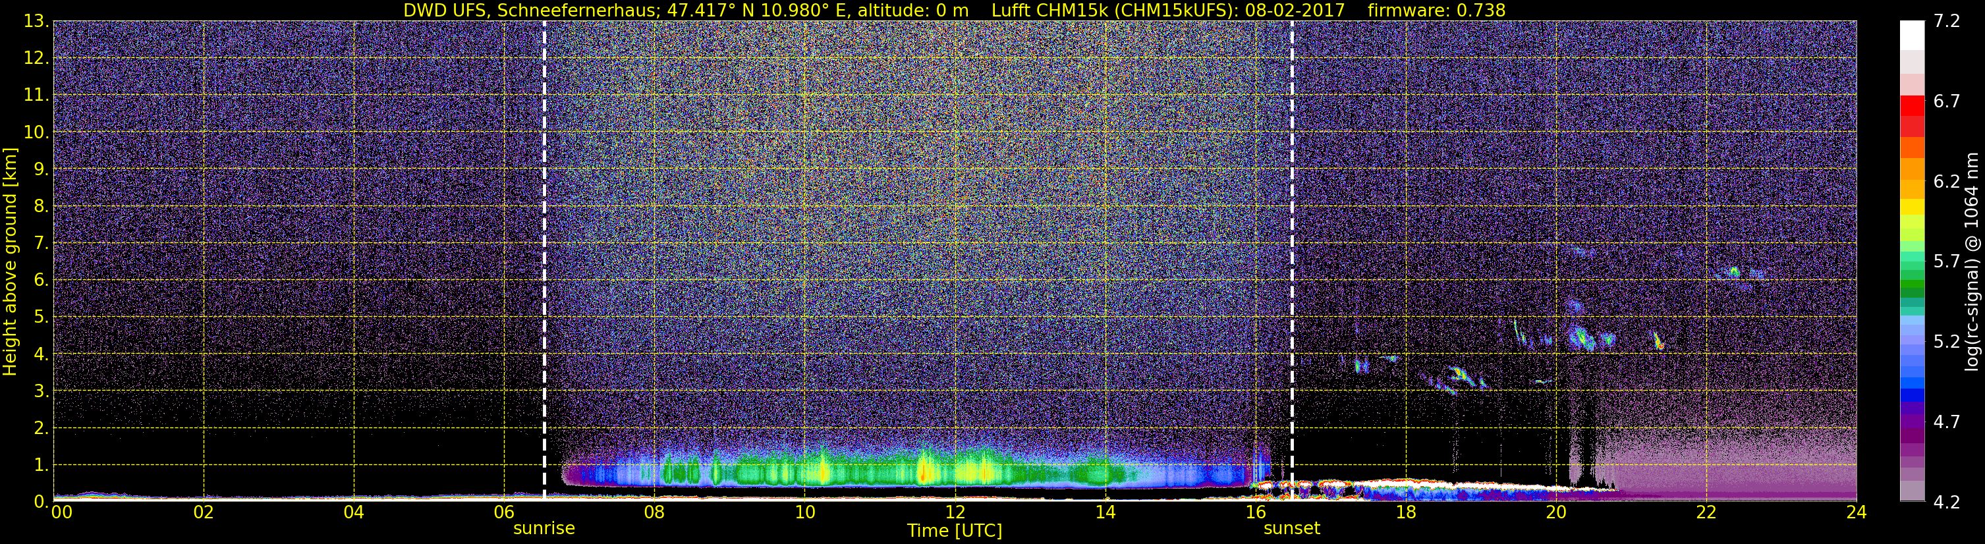Select the white dashed sunrise marker line
The height and width of the screenshot is (544, 1985).
tap(544, 260)
